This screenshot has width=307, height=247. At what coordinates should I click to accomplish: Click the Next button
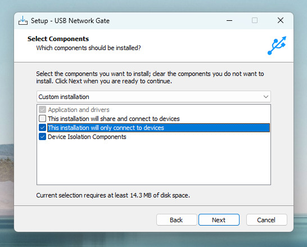[x=219, y=220]
